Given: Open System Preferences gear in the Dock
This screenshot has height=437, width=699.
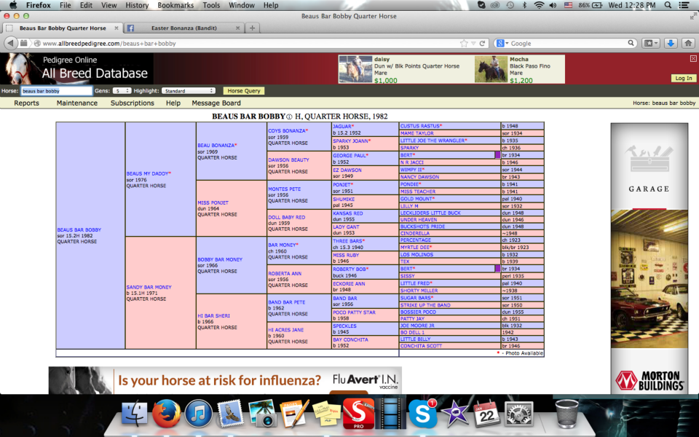Looking at the screenshot, I should pos(518,414).
